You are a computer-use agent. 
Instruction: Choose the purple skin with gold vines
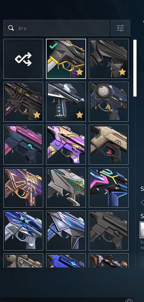point(66,145)
